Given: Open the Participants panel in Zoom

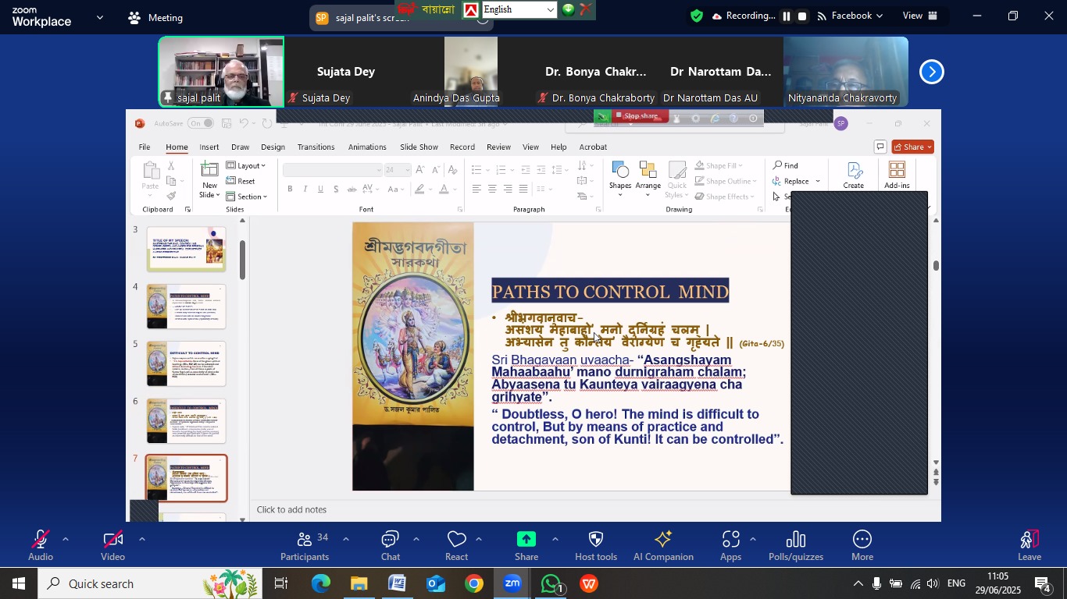Looking at the screenshot, I should click(x=305, y=545).
